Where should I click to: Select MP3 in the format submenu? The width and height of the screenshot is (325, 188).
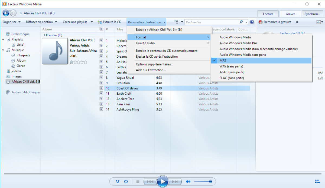point(261,60)
